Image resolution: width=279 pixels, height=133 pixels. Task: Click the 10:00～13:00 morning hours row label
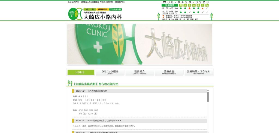[x=169, y=8]
